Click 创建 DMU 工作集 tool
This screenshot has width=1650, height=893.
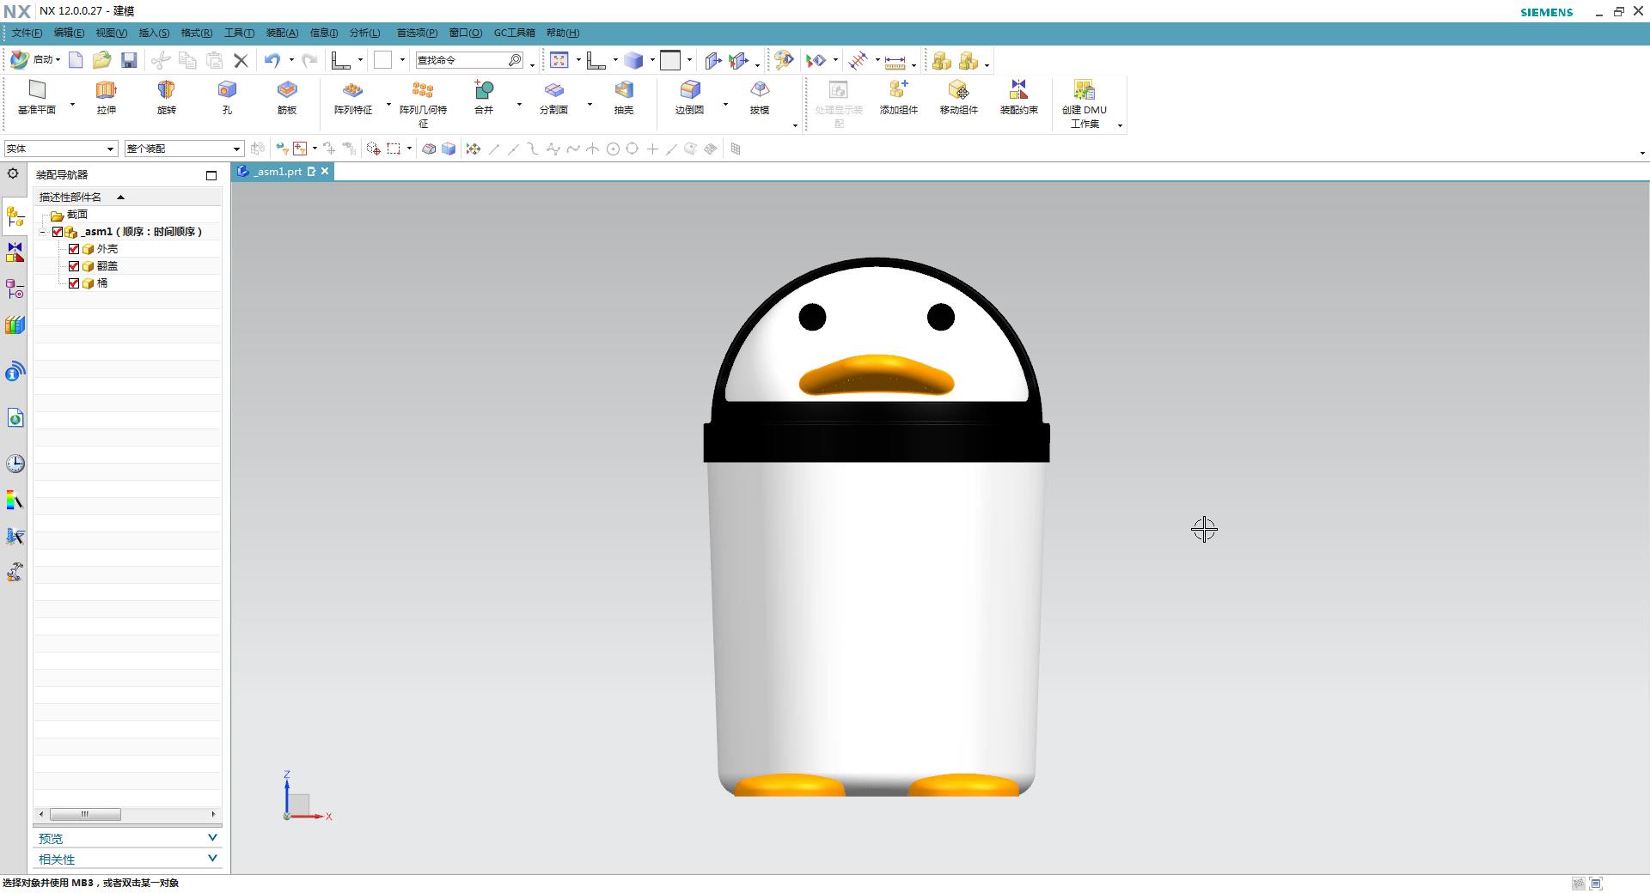(1085, 104)
